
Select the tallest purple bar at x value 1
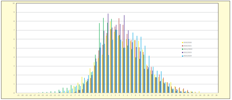coord(108,53)
